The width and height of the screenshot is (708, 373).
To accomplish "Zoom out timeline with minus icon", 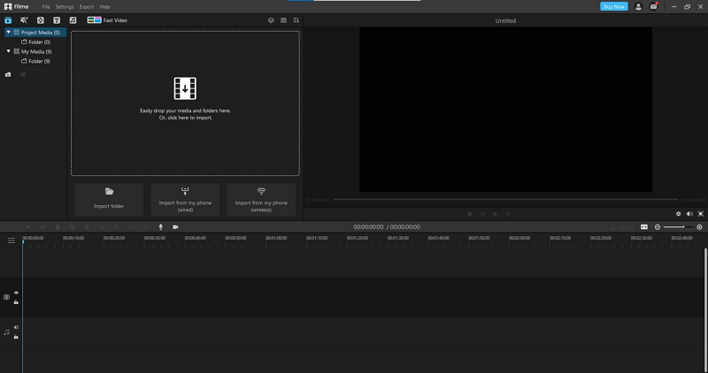I will point(658,227).
